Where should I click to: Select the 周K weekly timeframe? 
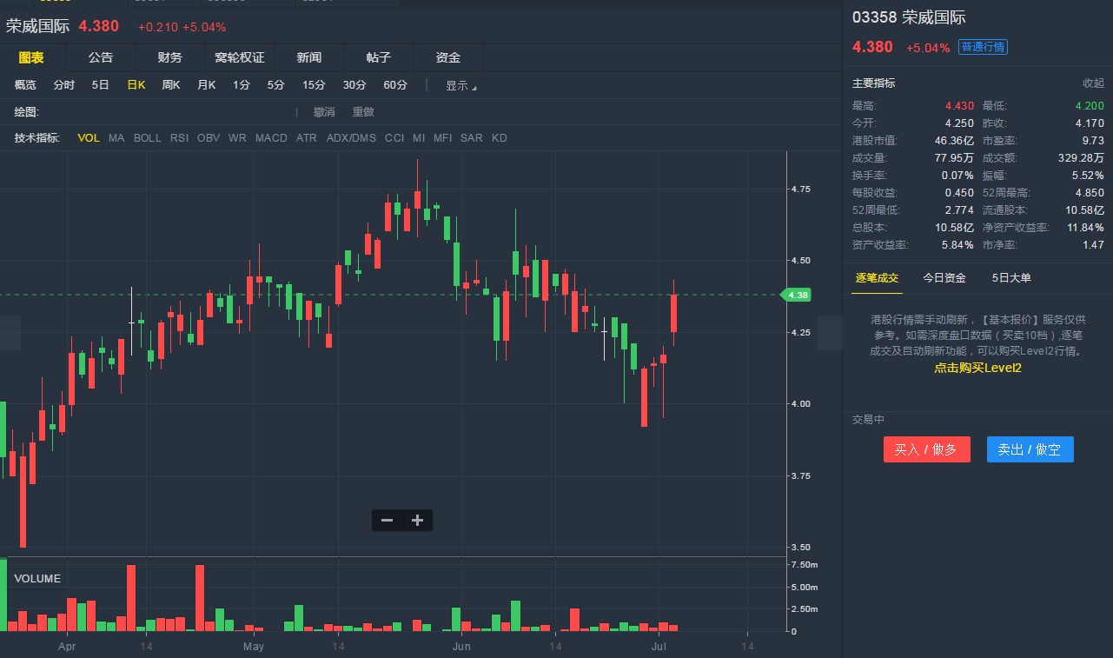click(171, 85)
